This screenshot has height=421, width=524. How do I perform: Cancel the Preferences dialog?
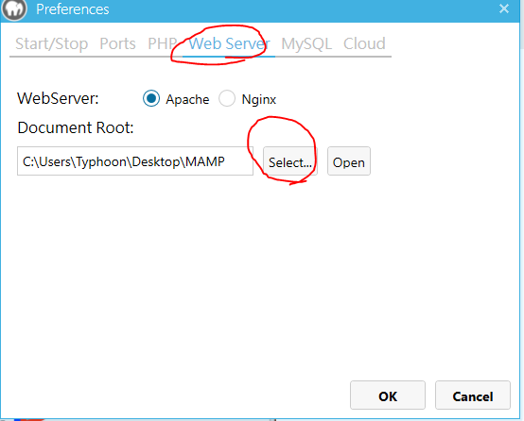tap(473, 396)
